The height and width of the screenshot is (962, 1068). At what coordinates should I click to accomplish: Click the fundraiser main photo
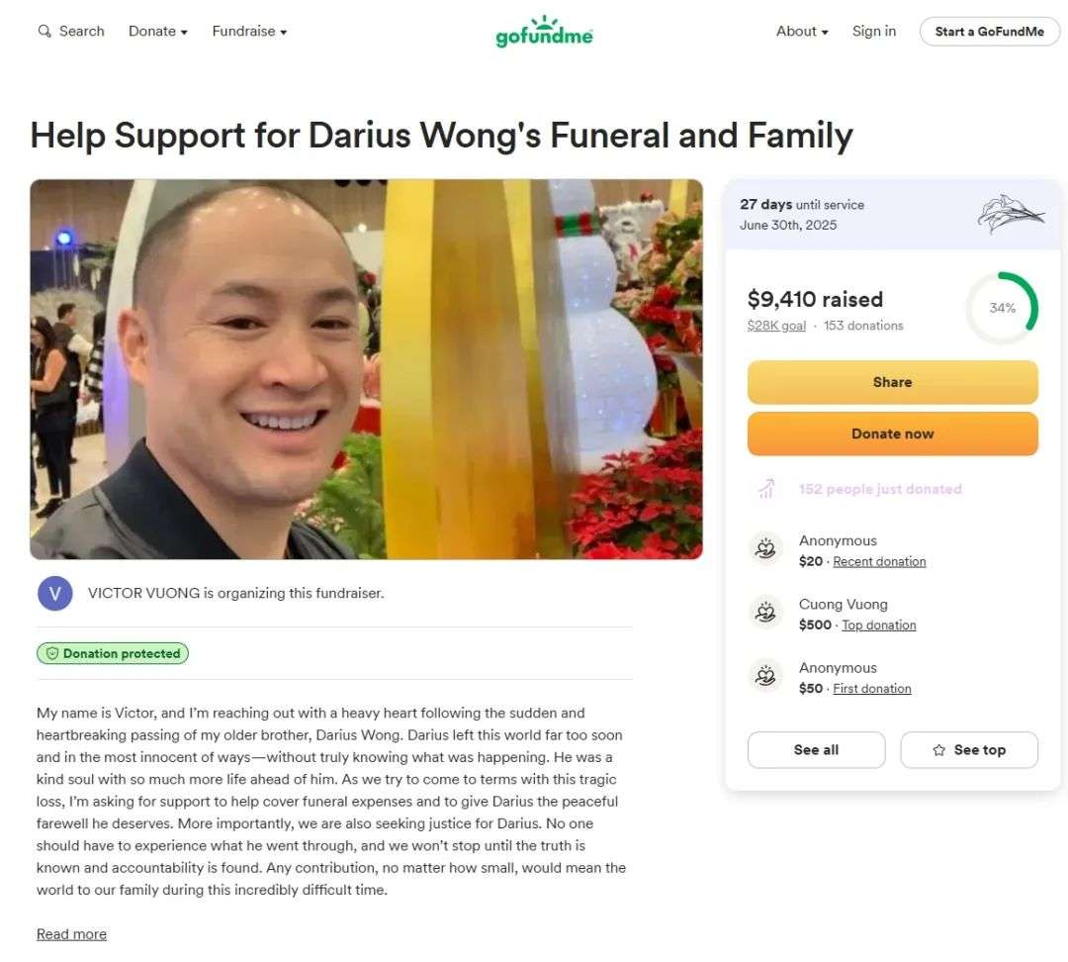(x=367, y=369)
